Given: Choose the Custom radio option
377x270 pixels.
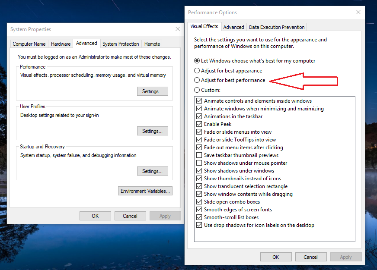Looking at the screenshot, I should (x=197, y=90).
